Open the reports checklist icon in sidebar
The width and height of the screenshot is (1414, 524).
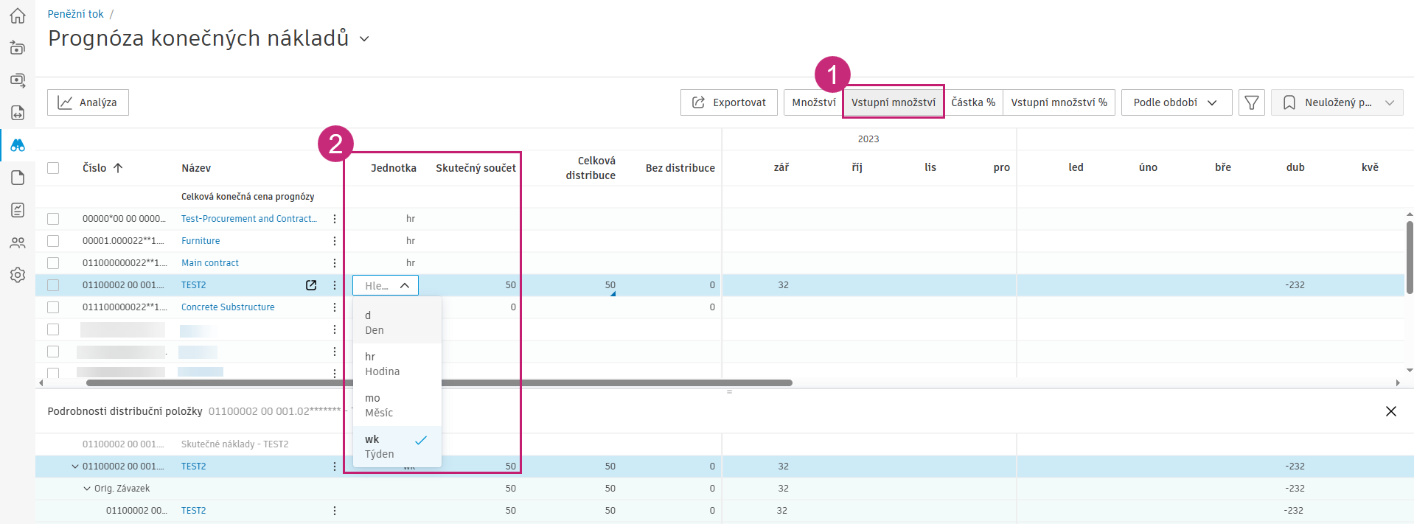tap(18, 210)
